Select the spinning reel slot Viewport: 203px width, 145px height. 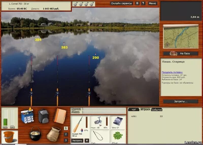[x=100, y=122]
